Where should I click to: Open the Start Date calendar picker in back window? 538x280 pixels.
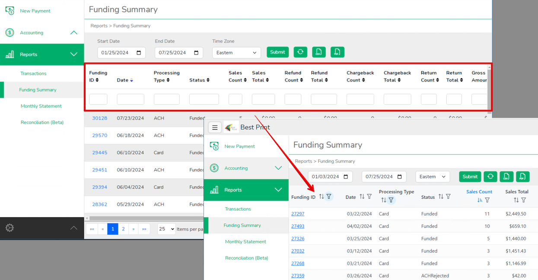coord(139,53)
